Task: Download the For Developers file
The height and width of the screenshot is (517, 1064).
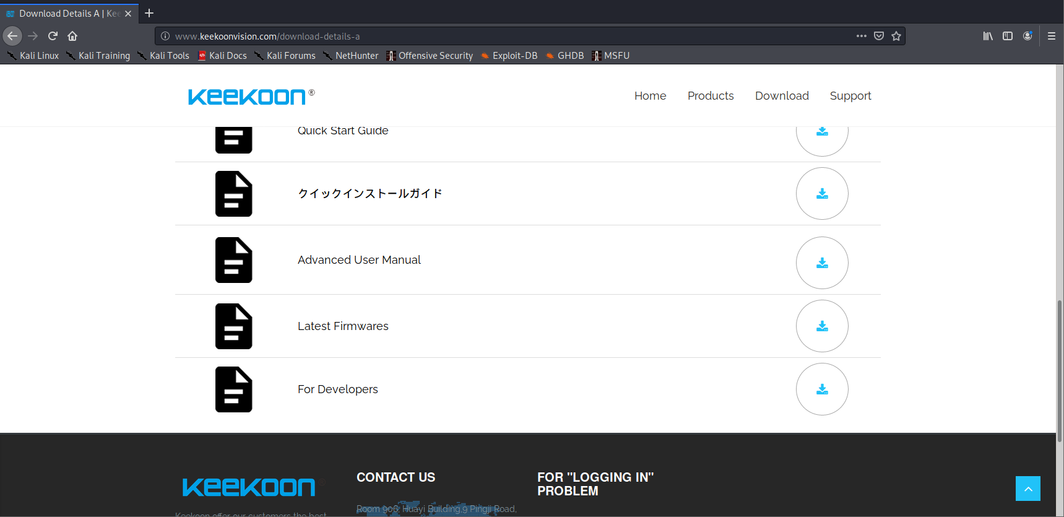Action: 822,389
